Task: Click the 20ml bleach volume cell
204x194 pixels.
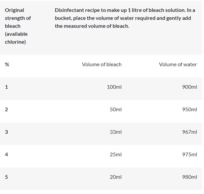Action: coord(115,177)
